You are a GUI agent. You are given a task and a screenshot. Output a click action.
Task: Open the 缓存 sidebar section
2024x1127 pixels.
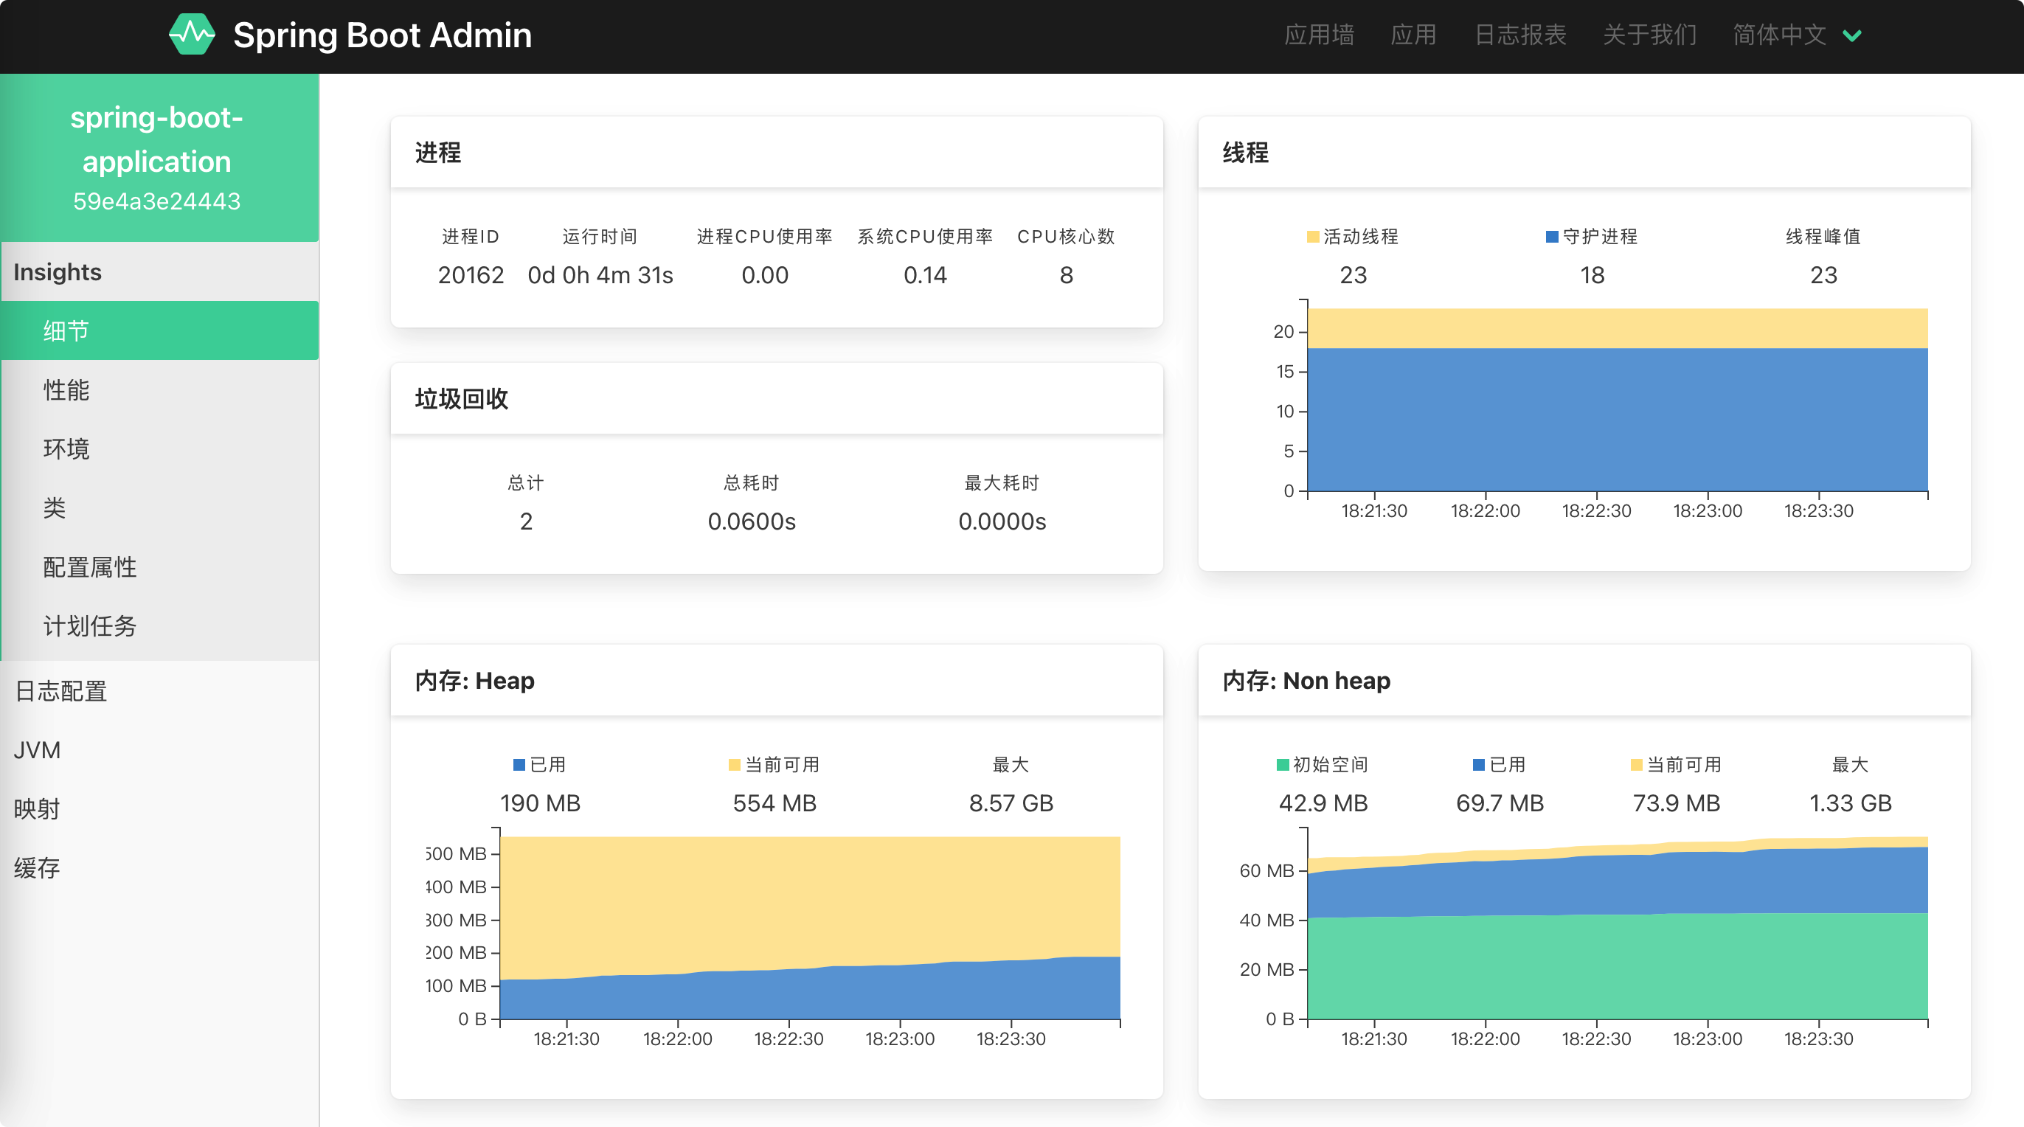click(159, 867)
